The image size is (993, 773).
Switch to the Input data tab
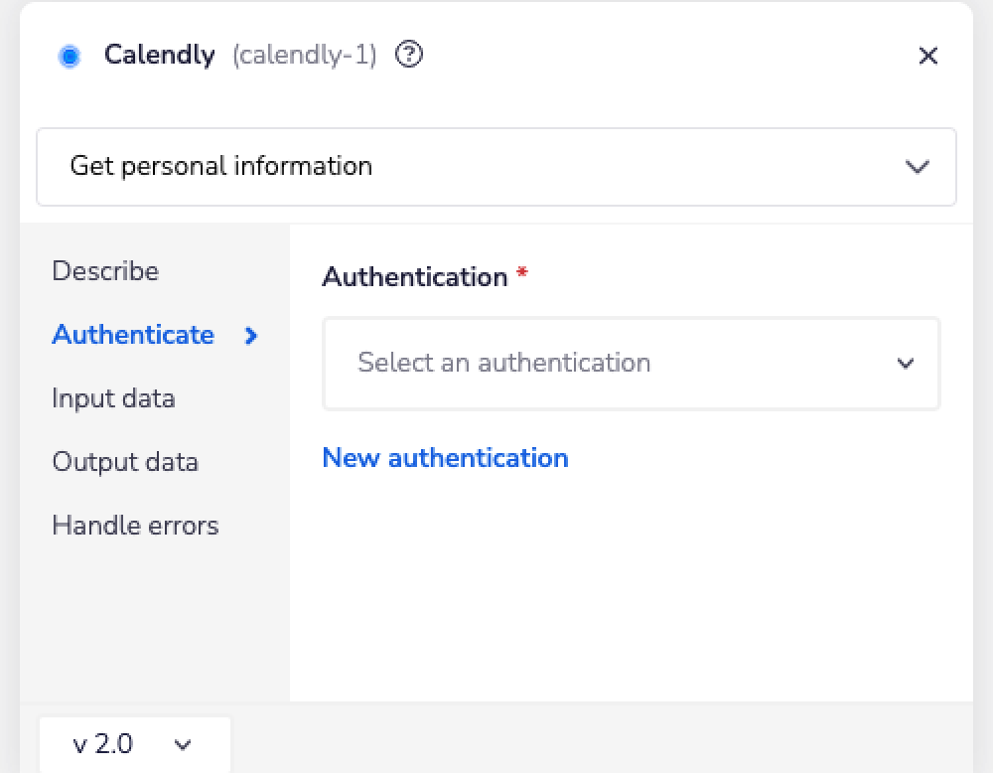[113, 398]
